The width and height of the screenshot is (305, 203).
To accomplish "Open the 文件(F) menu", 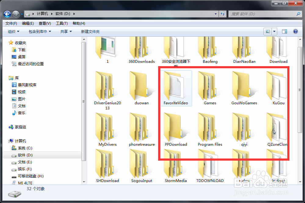I will [x=11, y=23].
